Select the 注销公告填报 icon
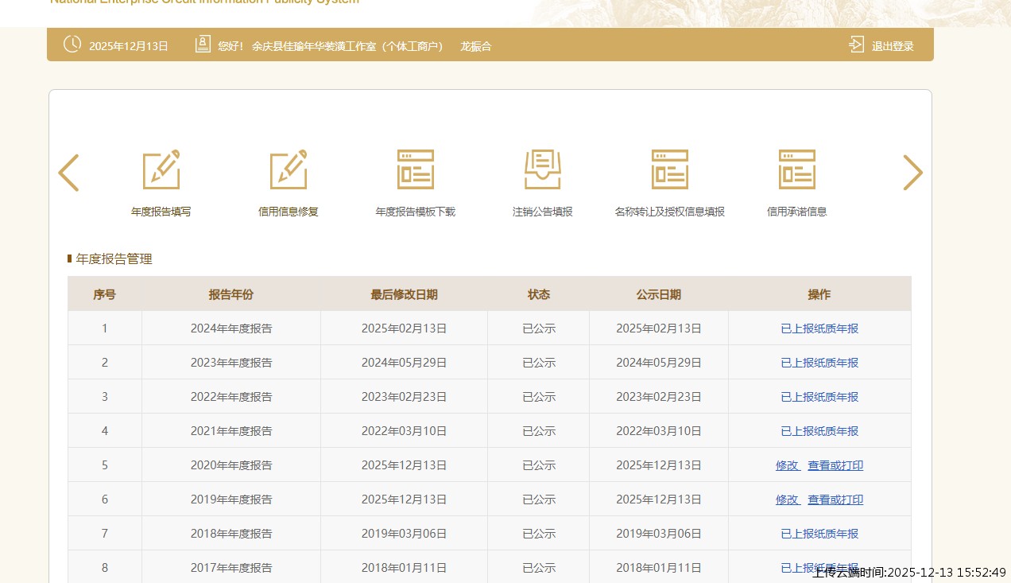 tap(543, 169)
